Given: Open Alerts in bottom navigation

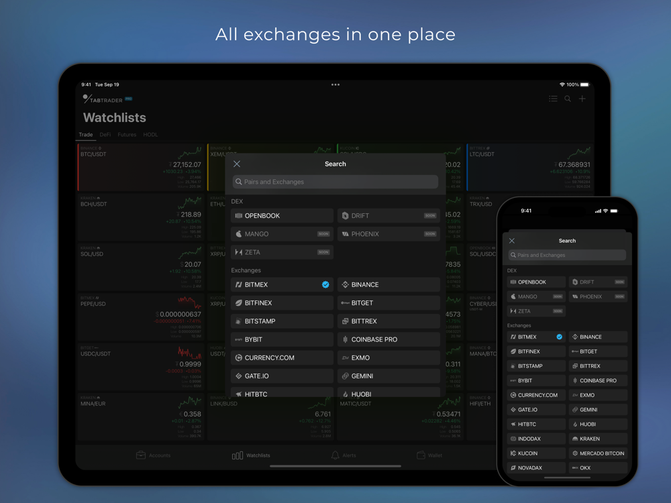Looking at the screenshot, I should (x=343, y=455).
